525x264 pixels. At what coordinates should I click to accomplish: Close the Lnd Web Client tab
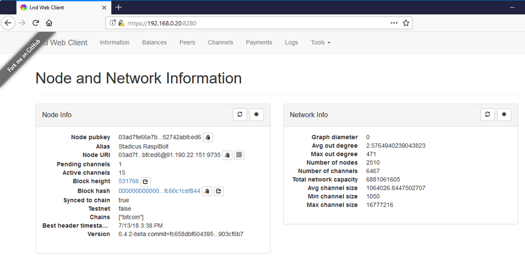[x=104, y=7]
